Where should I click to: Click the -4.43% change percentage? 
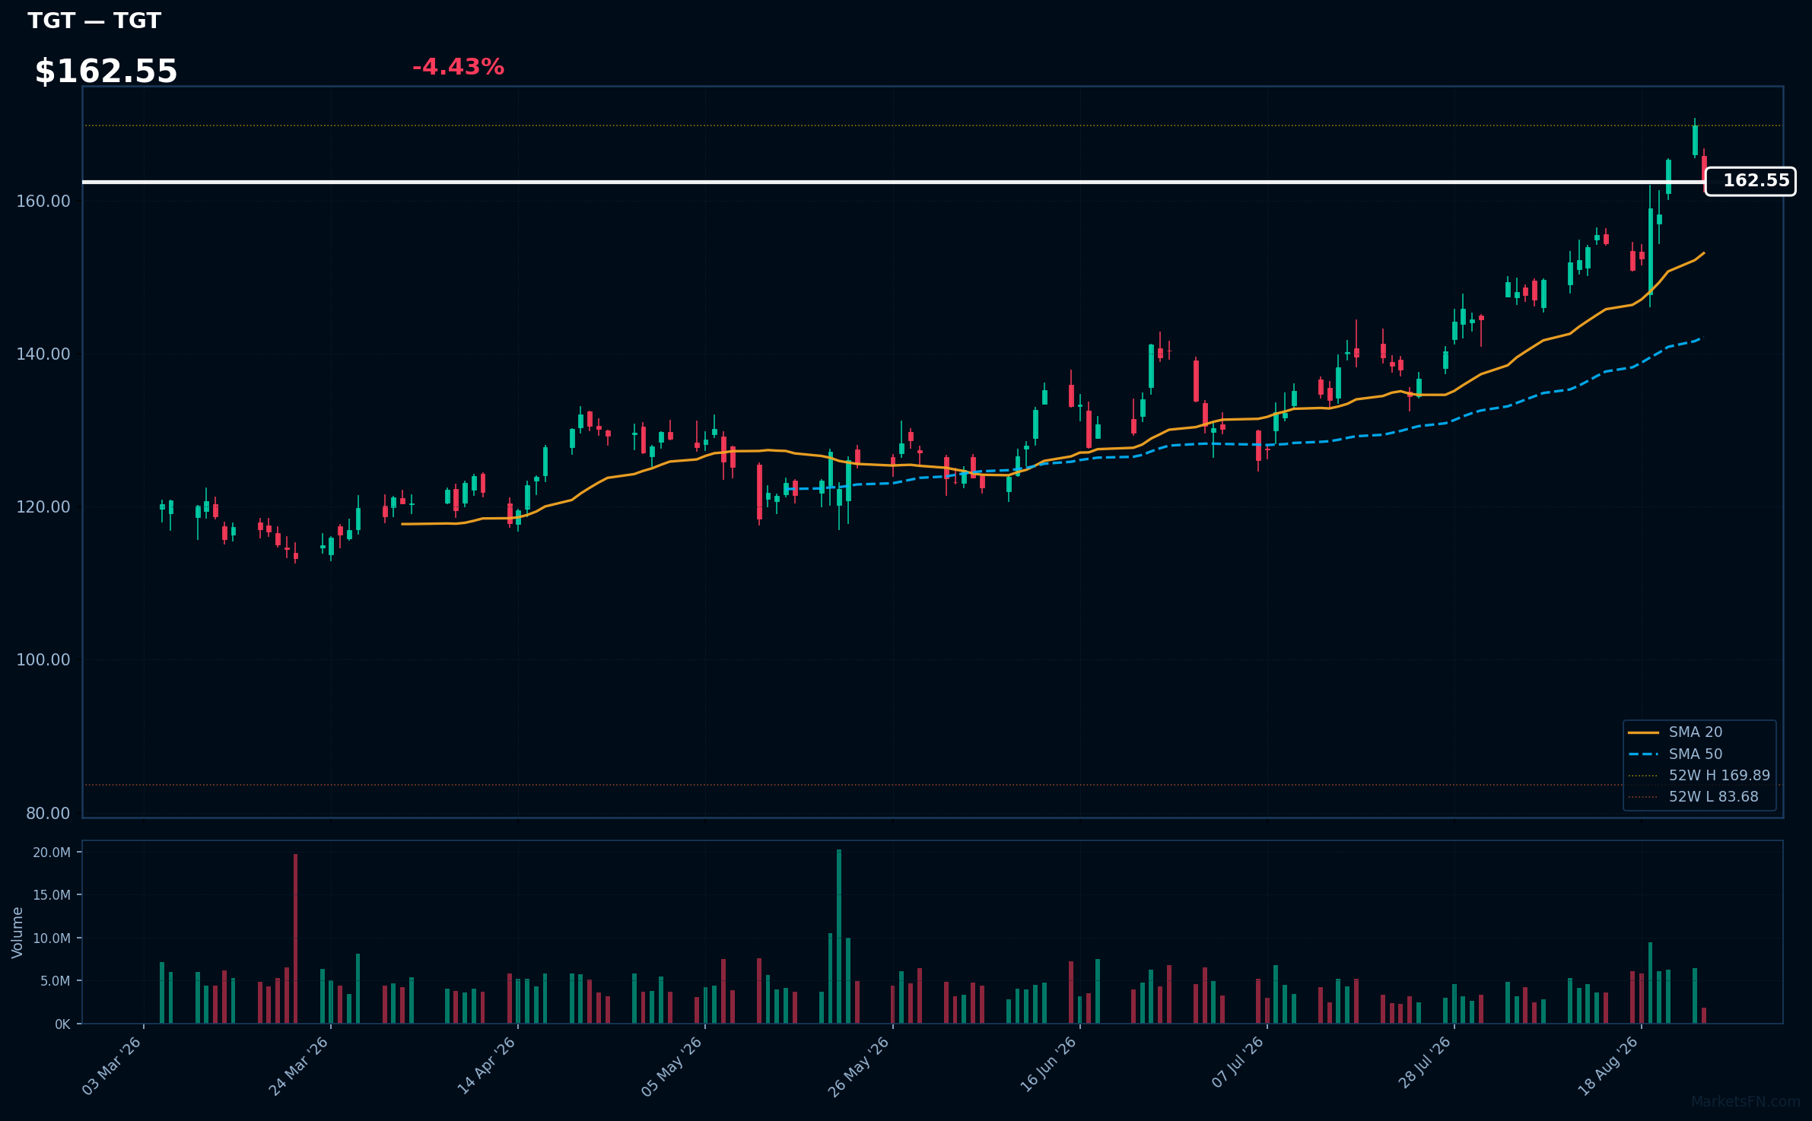(458, 67)
